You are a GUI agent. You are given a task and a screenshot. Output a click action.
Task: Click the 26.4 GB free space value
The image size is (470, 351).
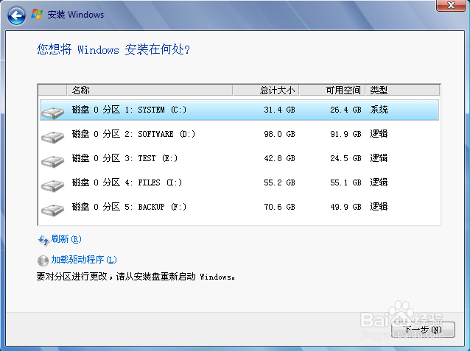coord(346,110)
